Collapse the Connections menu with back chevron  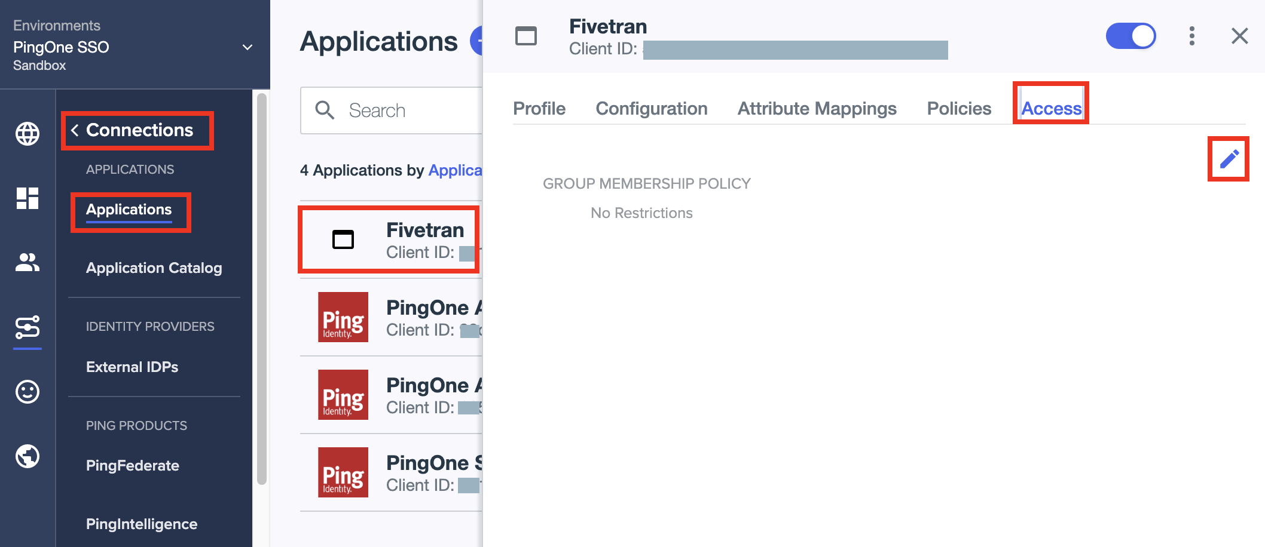click(x=75, y=130)
